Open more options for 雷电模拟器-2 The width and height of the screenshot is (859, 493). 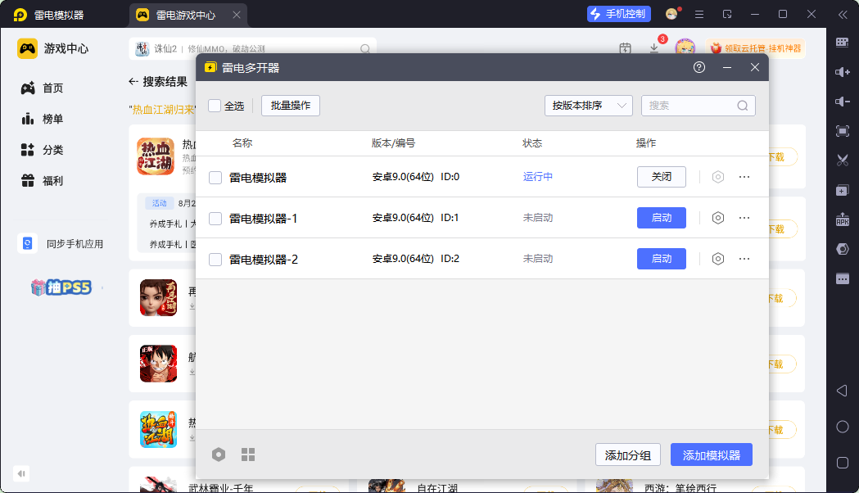(744, 259)
